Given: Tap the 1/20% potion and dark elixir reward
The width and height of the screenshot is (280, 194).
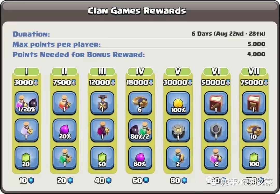Looking at the screenshot, I should [26, 103].
